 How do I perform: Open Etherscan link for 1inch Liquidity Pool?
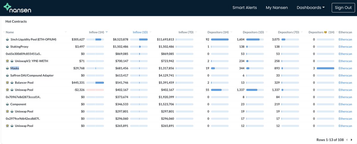345,39
